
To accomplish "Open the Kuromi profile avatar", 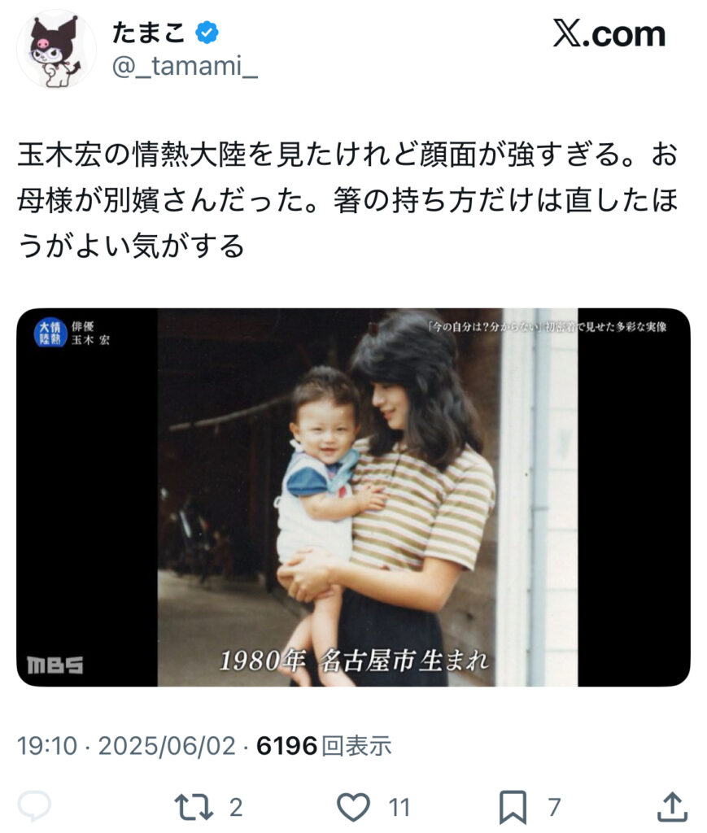I will pos(56,50).
